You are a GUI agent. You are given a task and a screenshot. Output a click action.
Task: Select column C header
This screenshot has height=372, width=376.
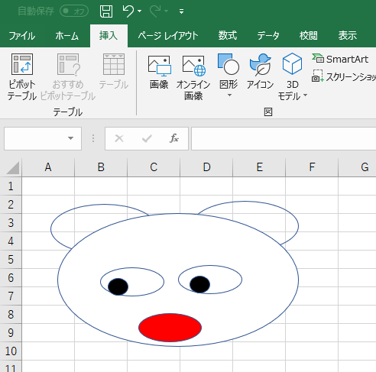pyautogui.click(x=154, y=167)
